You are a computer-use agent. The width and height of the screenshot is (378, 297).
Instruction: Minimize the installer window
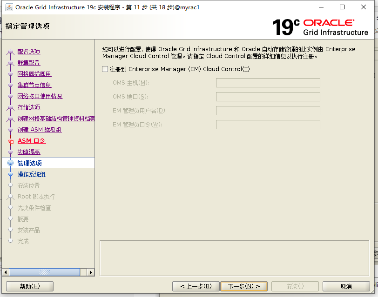tap(321, 7)
